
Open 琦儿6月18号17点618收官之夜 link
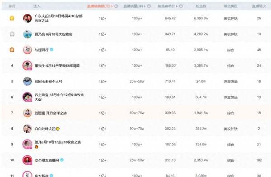[58, 142]
